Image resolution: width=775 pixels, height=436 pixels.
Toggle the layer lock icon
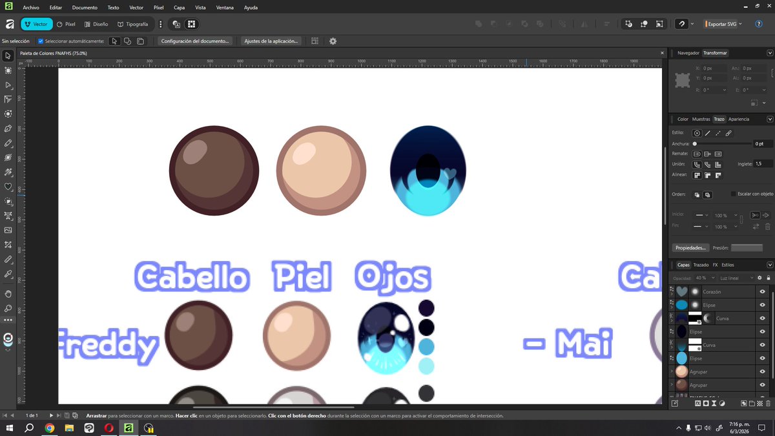pos(769,278)
